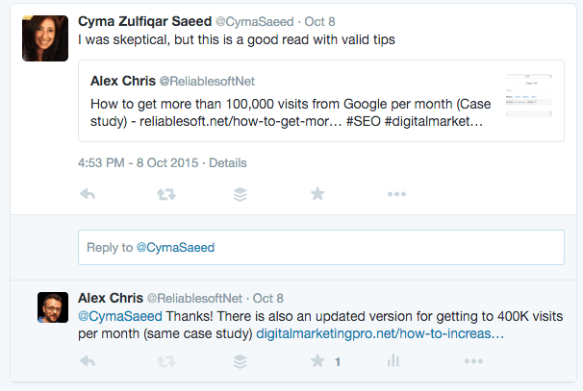The image size is (583, 391).
Task: Toggle favorite star on Alex Chris's reply
Action: (x=317, y=361)
